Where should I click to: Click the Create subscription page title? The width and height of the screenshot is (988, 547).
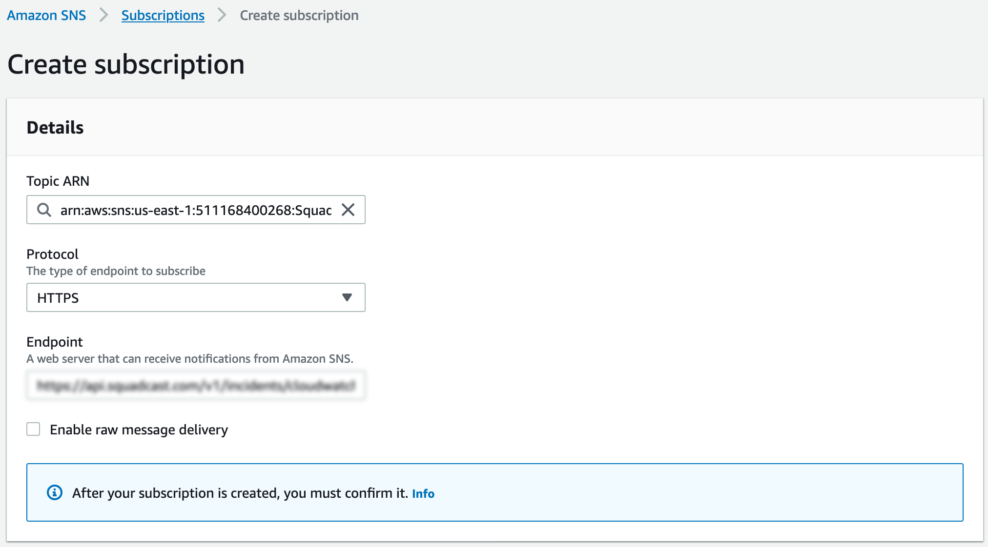coord(126,63)
